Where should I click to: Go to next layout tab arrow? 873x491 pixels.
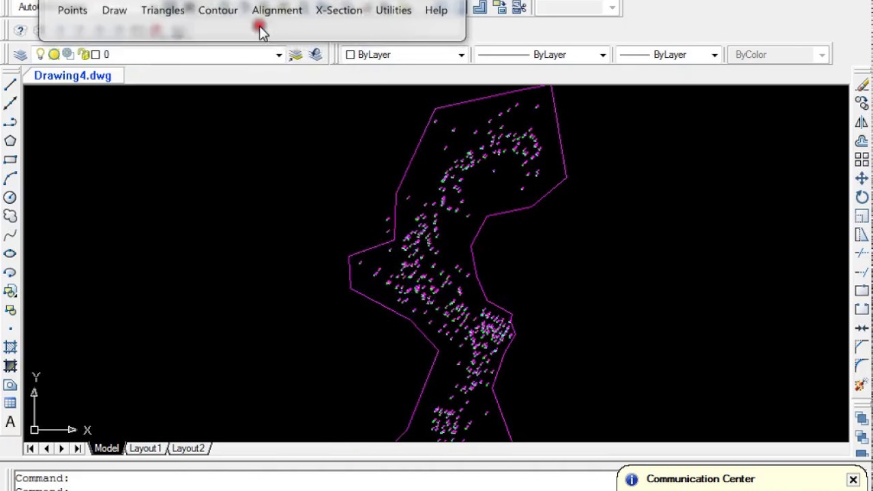pos(61,448)
